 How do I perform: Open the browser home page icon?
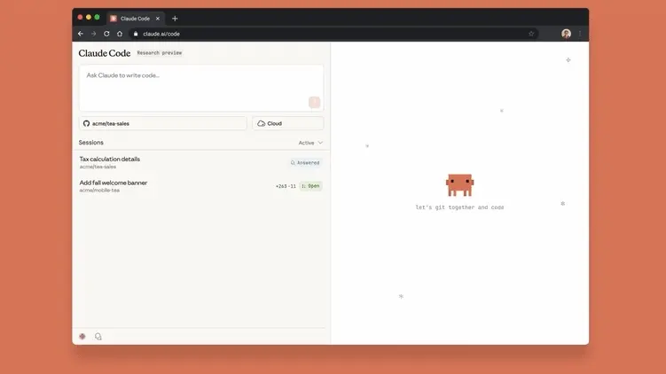pyautogui.click(x=120, y=34)
